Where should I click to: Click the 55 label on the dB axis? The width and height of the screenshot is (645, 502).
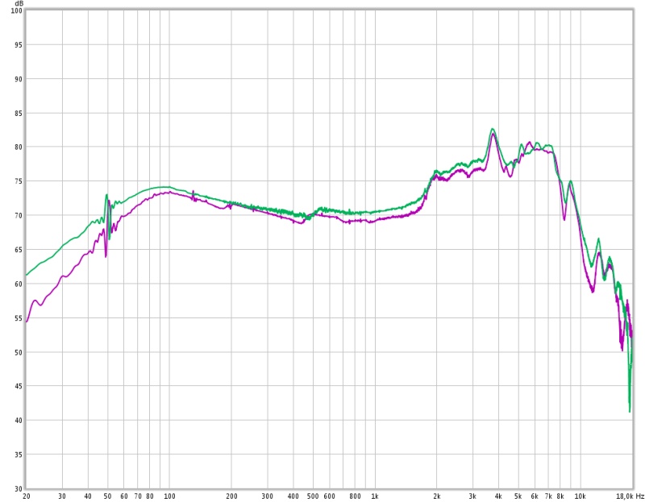(x=17, y=317)
